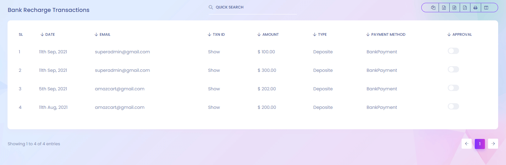Open column visibility options
506x165 pixels.
(x=486, y=8)
